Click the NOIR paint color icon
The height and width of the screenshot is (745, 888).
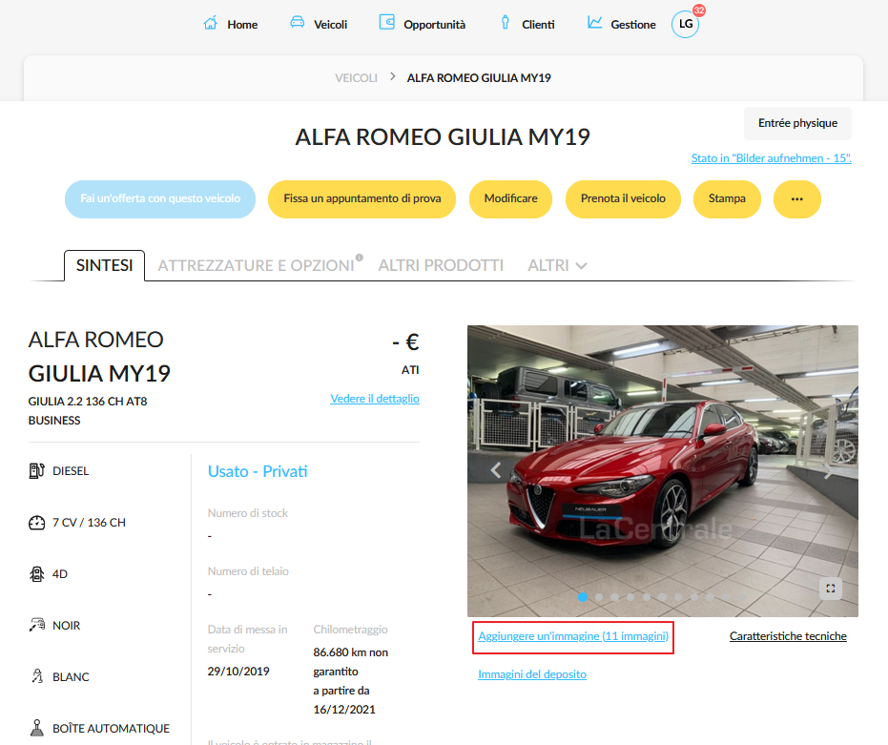37,625
